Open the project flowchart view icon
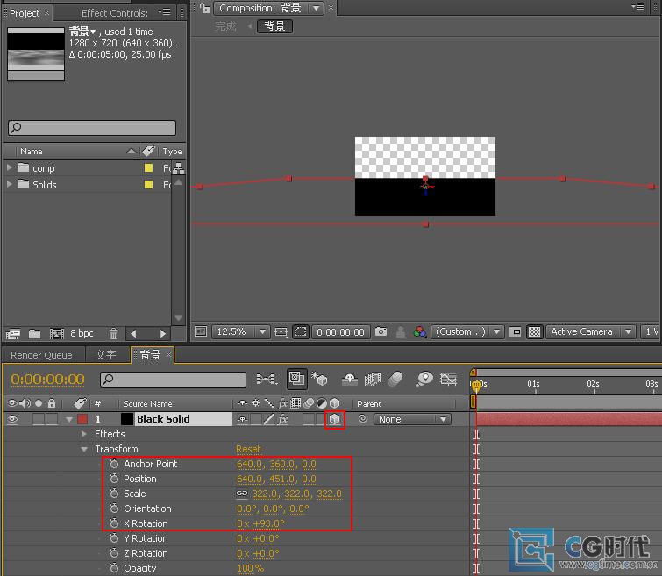The image size is (662, 576). pyautogui.click(x=179, y=168)
